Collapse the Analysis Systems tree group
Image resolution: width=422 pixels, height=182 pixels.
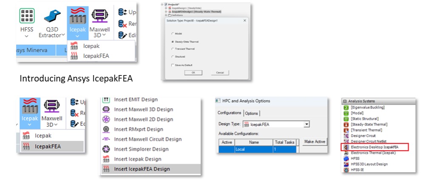point(344,101)
